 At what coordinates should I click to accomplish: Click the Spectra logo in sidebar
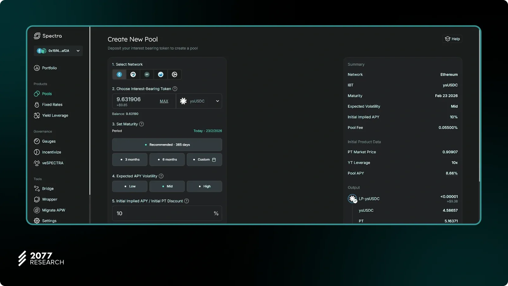pyautogui.click(x=48, y=36)
